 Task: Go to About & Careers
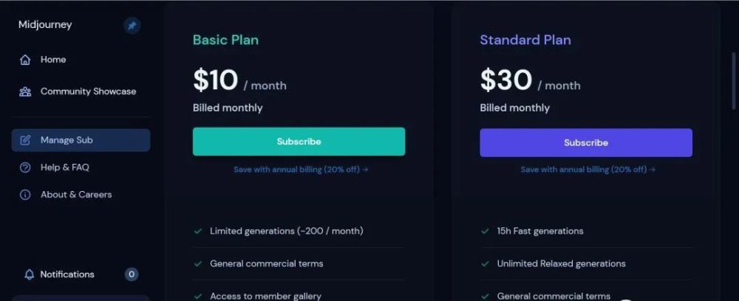(x=76, y=195)
